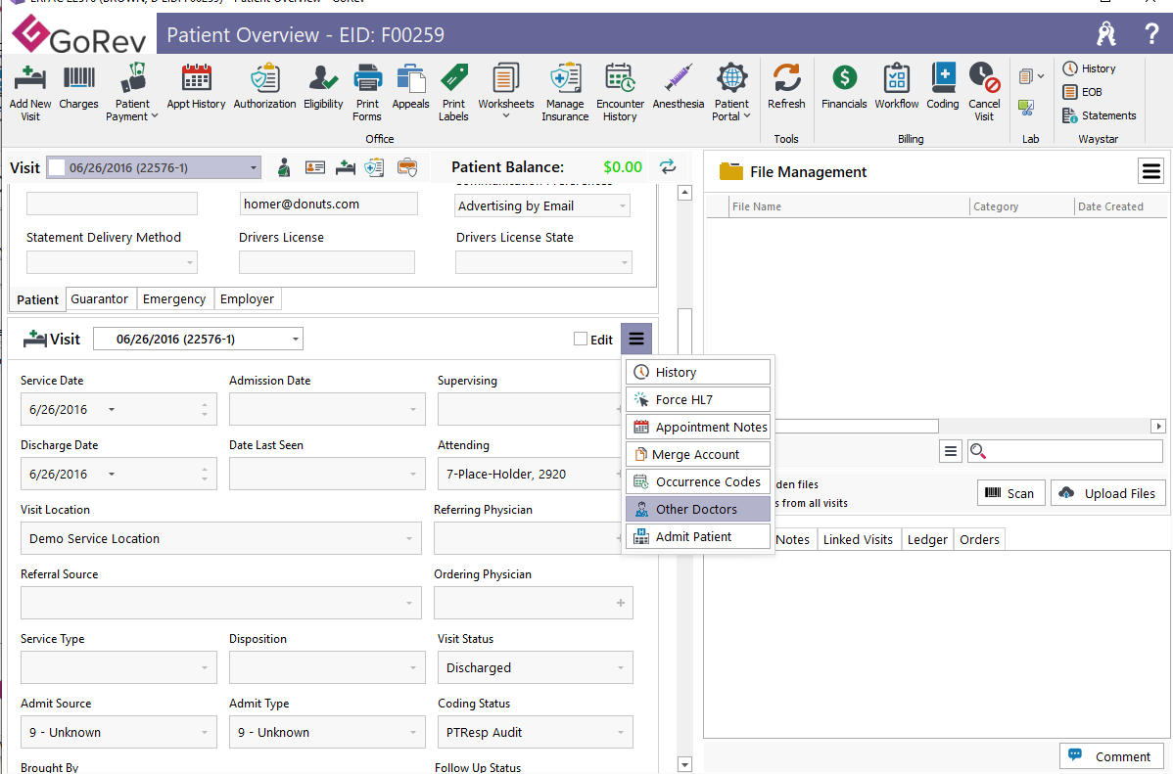Open the Appeals tool
The image size is (1173, 774).
(x=410, y=88)
